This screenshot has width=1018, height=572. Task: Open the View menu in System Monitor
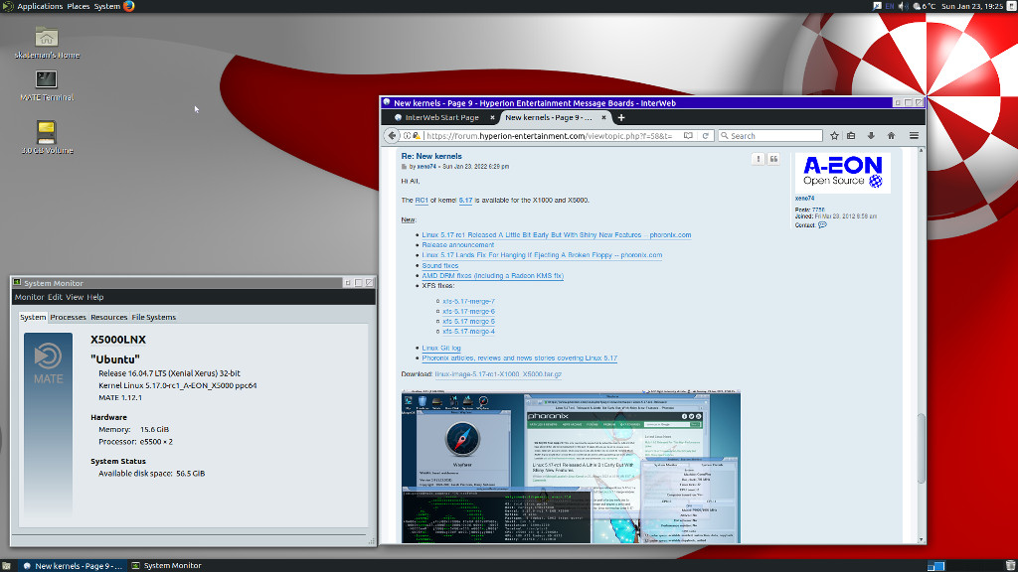(x=75, y=297)
